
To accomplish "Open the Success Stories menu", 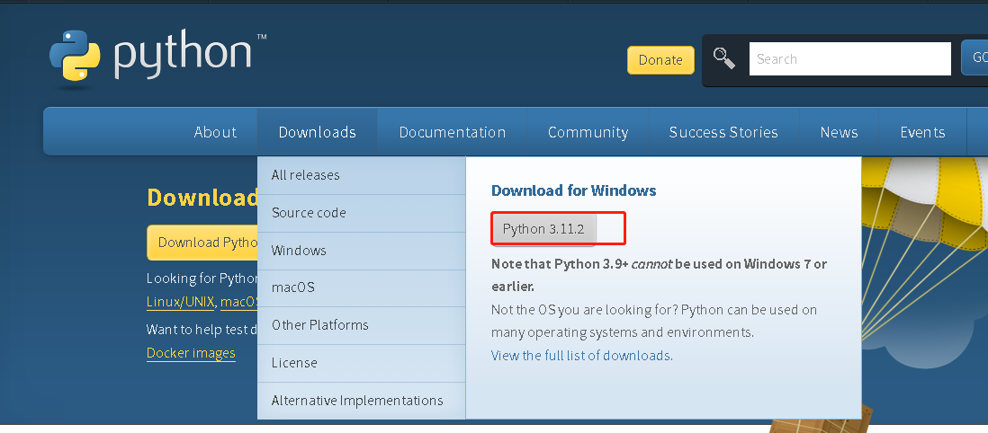I will pos(723,132).
